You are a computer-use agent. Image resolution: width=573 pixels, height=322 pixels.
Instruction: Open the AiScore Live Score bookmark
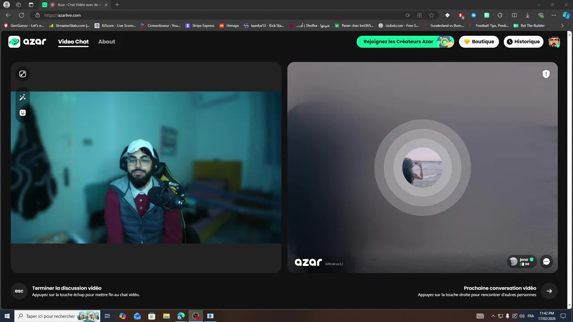click(x=115, y=25)
